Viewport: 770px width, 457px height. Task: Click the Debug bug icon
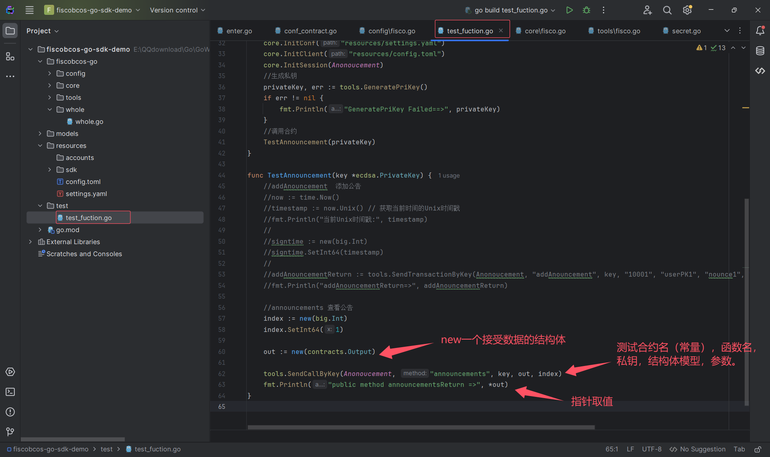pos(586,10)
